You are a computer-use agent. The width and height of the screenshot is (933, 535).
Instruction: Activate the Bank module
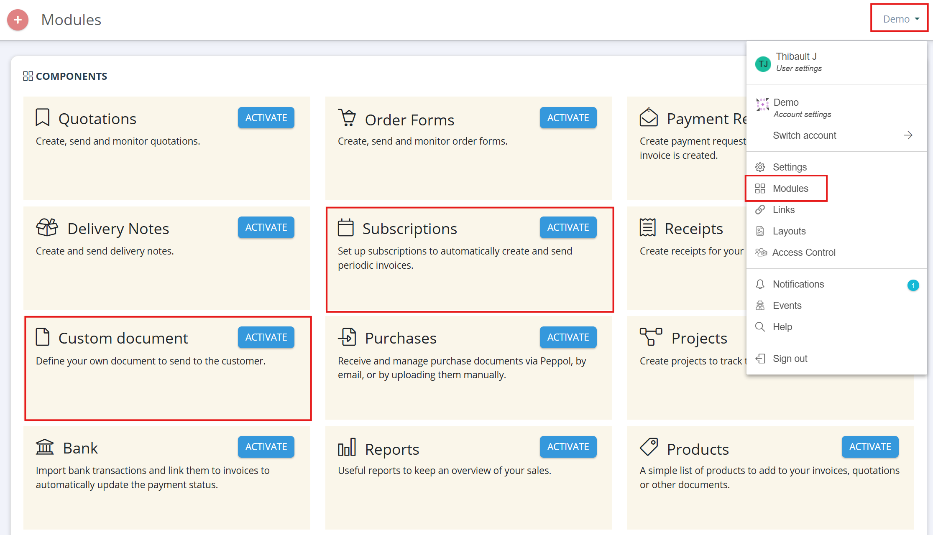[266, 447]
